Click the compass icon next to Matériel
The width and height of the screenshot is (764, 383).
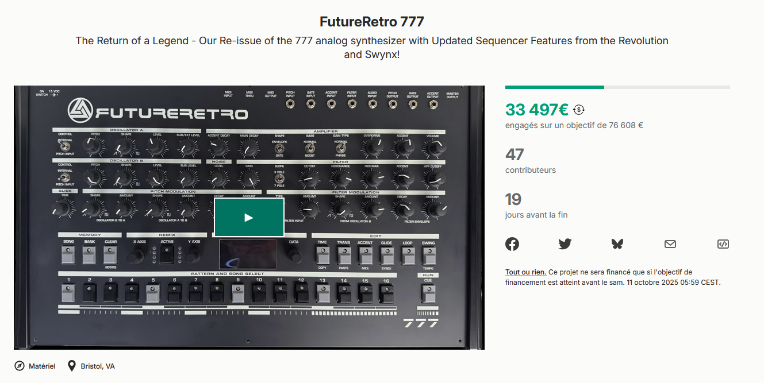tap(20, 366)
